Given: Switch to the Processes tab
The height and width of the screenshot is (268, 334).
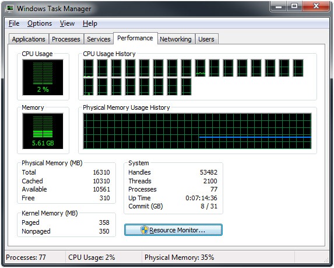Looking at the screenshot, I should [66, 39].
